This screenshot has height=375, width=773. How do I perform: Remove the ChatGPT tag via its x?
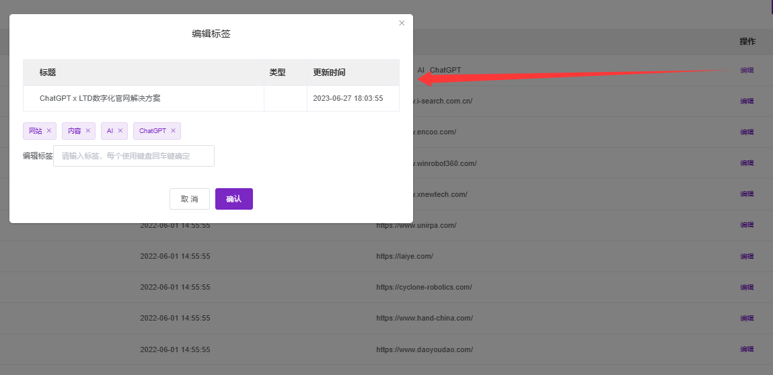click(173, 130)
